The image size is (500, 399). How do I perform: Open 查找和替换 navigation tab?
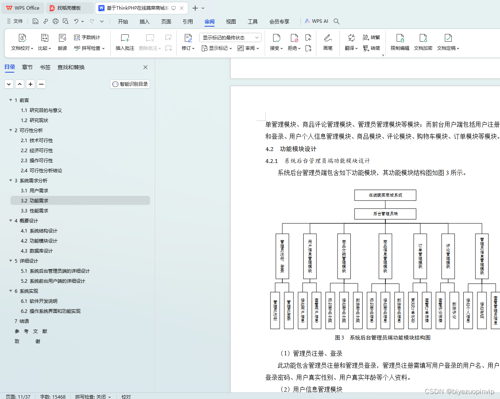[71, 67]
